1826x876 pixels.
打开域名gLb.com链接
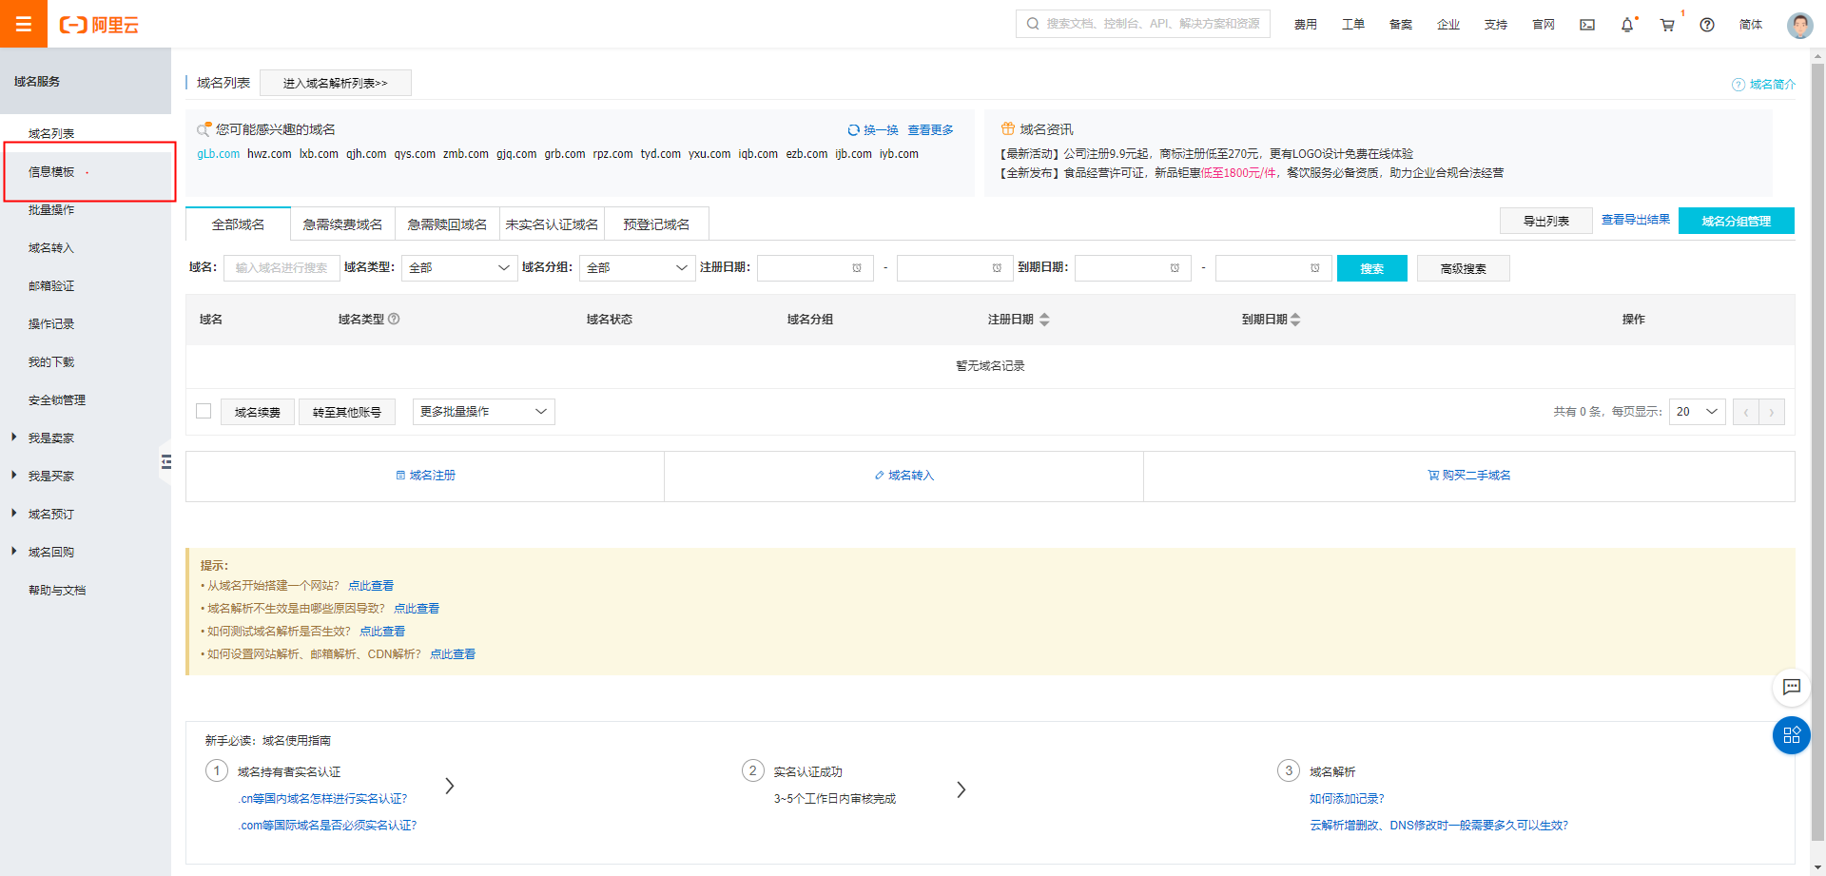218,153
